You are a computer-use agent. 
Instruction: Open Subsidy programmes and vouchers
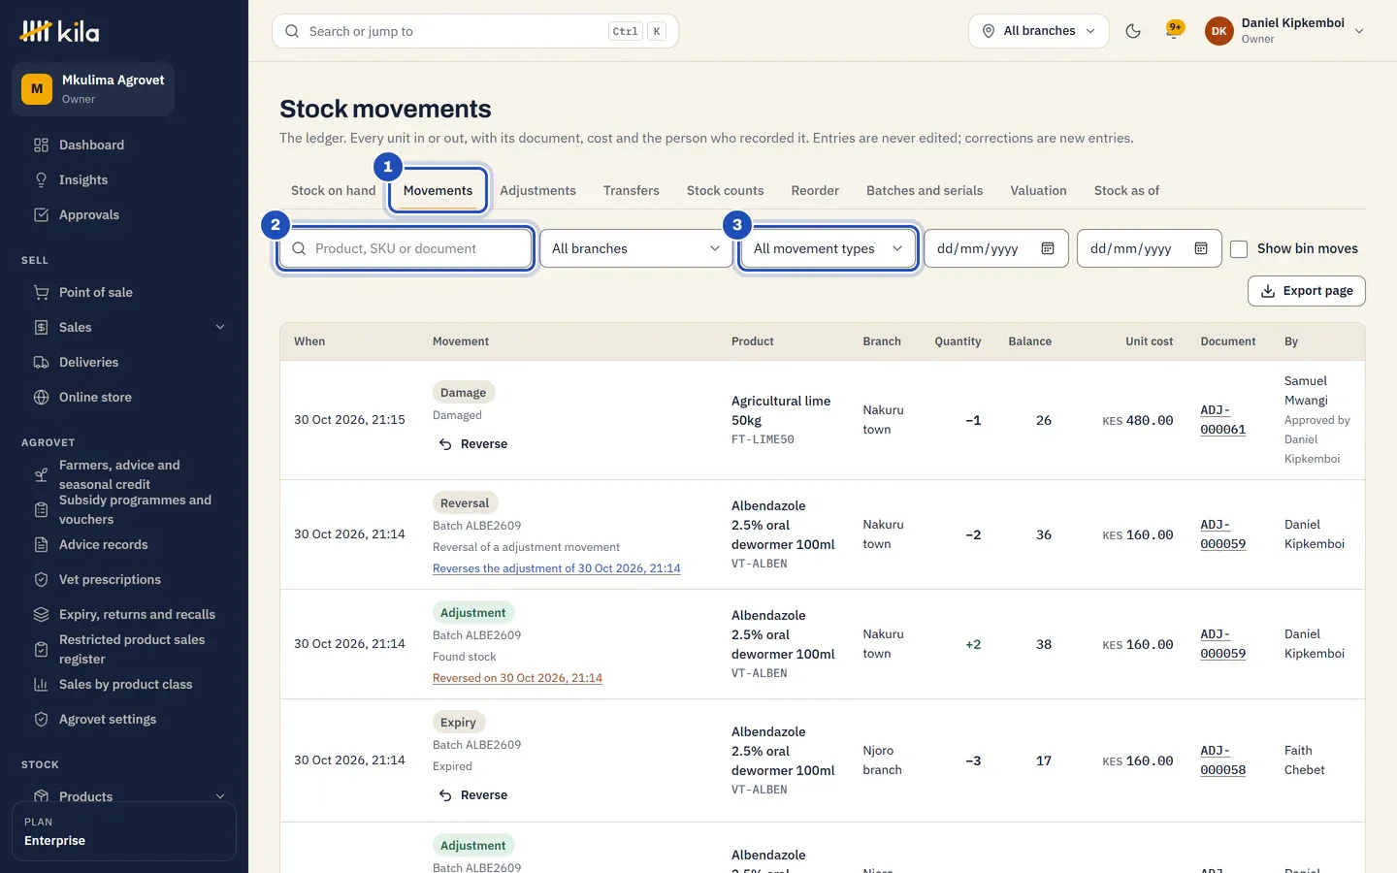tap(124, 509)
